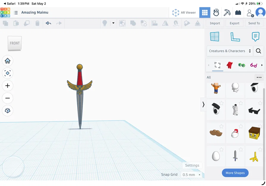Image resolution: width=266 pixels, height=186 pixels.
Task: Click the More Shapes button
Action: point(235,173)
